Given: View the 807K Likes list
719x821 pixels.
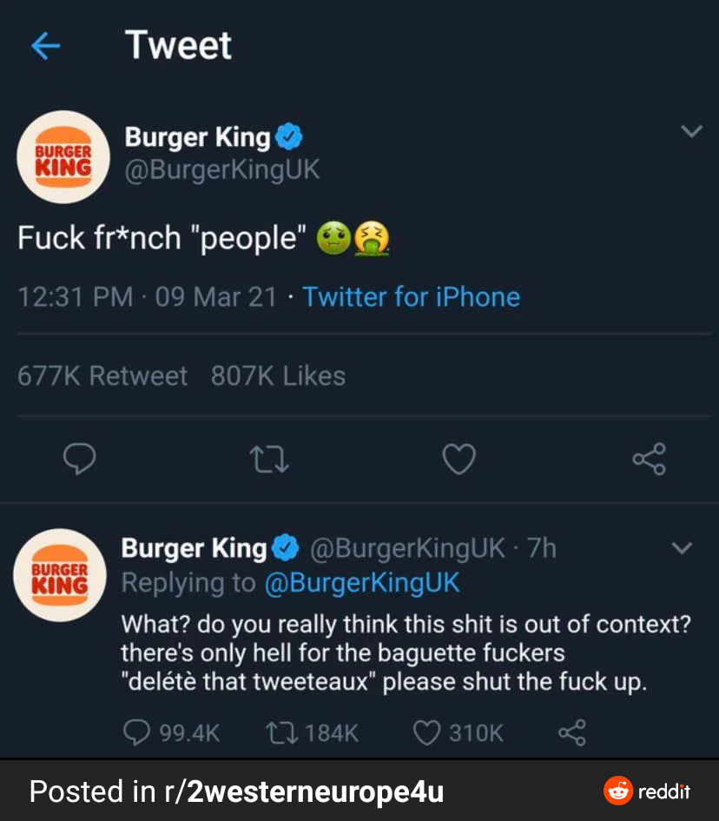Looking at the screenshot, I should click(x=278, y=375).
